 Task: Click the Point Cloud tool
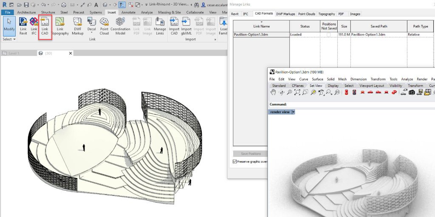(104, 26)
